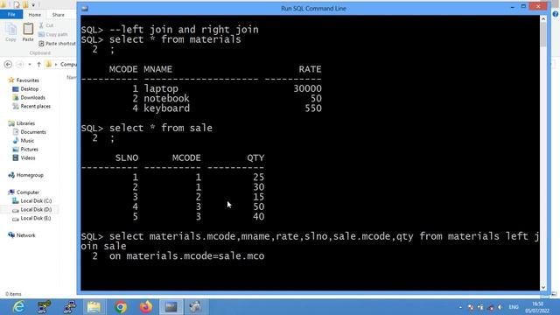Click 'notebook' in the materials output
Viewport: 560px width, 315px height.
coord(167,99)
